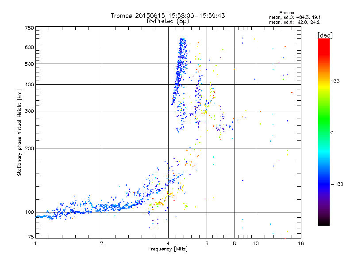Click the height axis label '400'

click(29, 84)
